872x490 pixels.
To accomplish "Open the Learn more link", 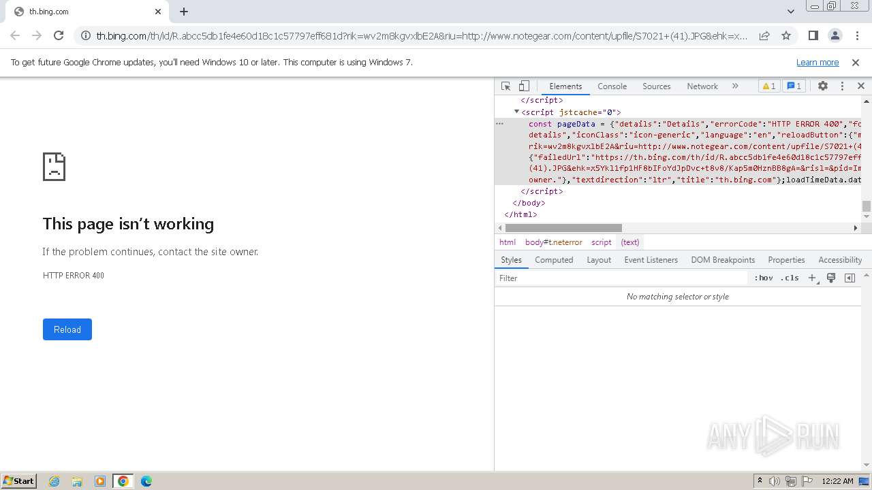I will (x=817, y=63).
